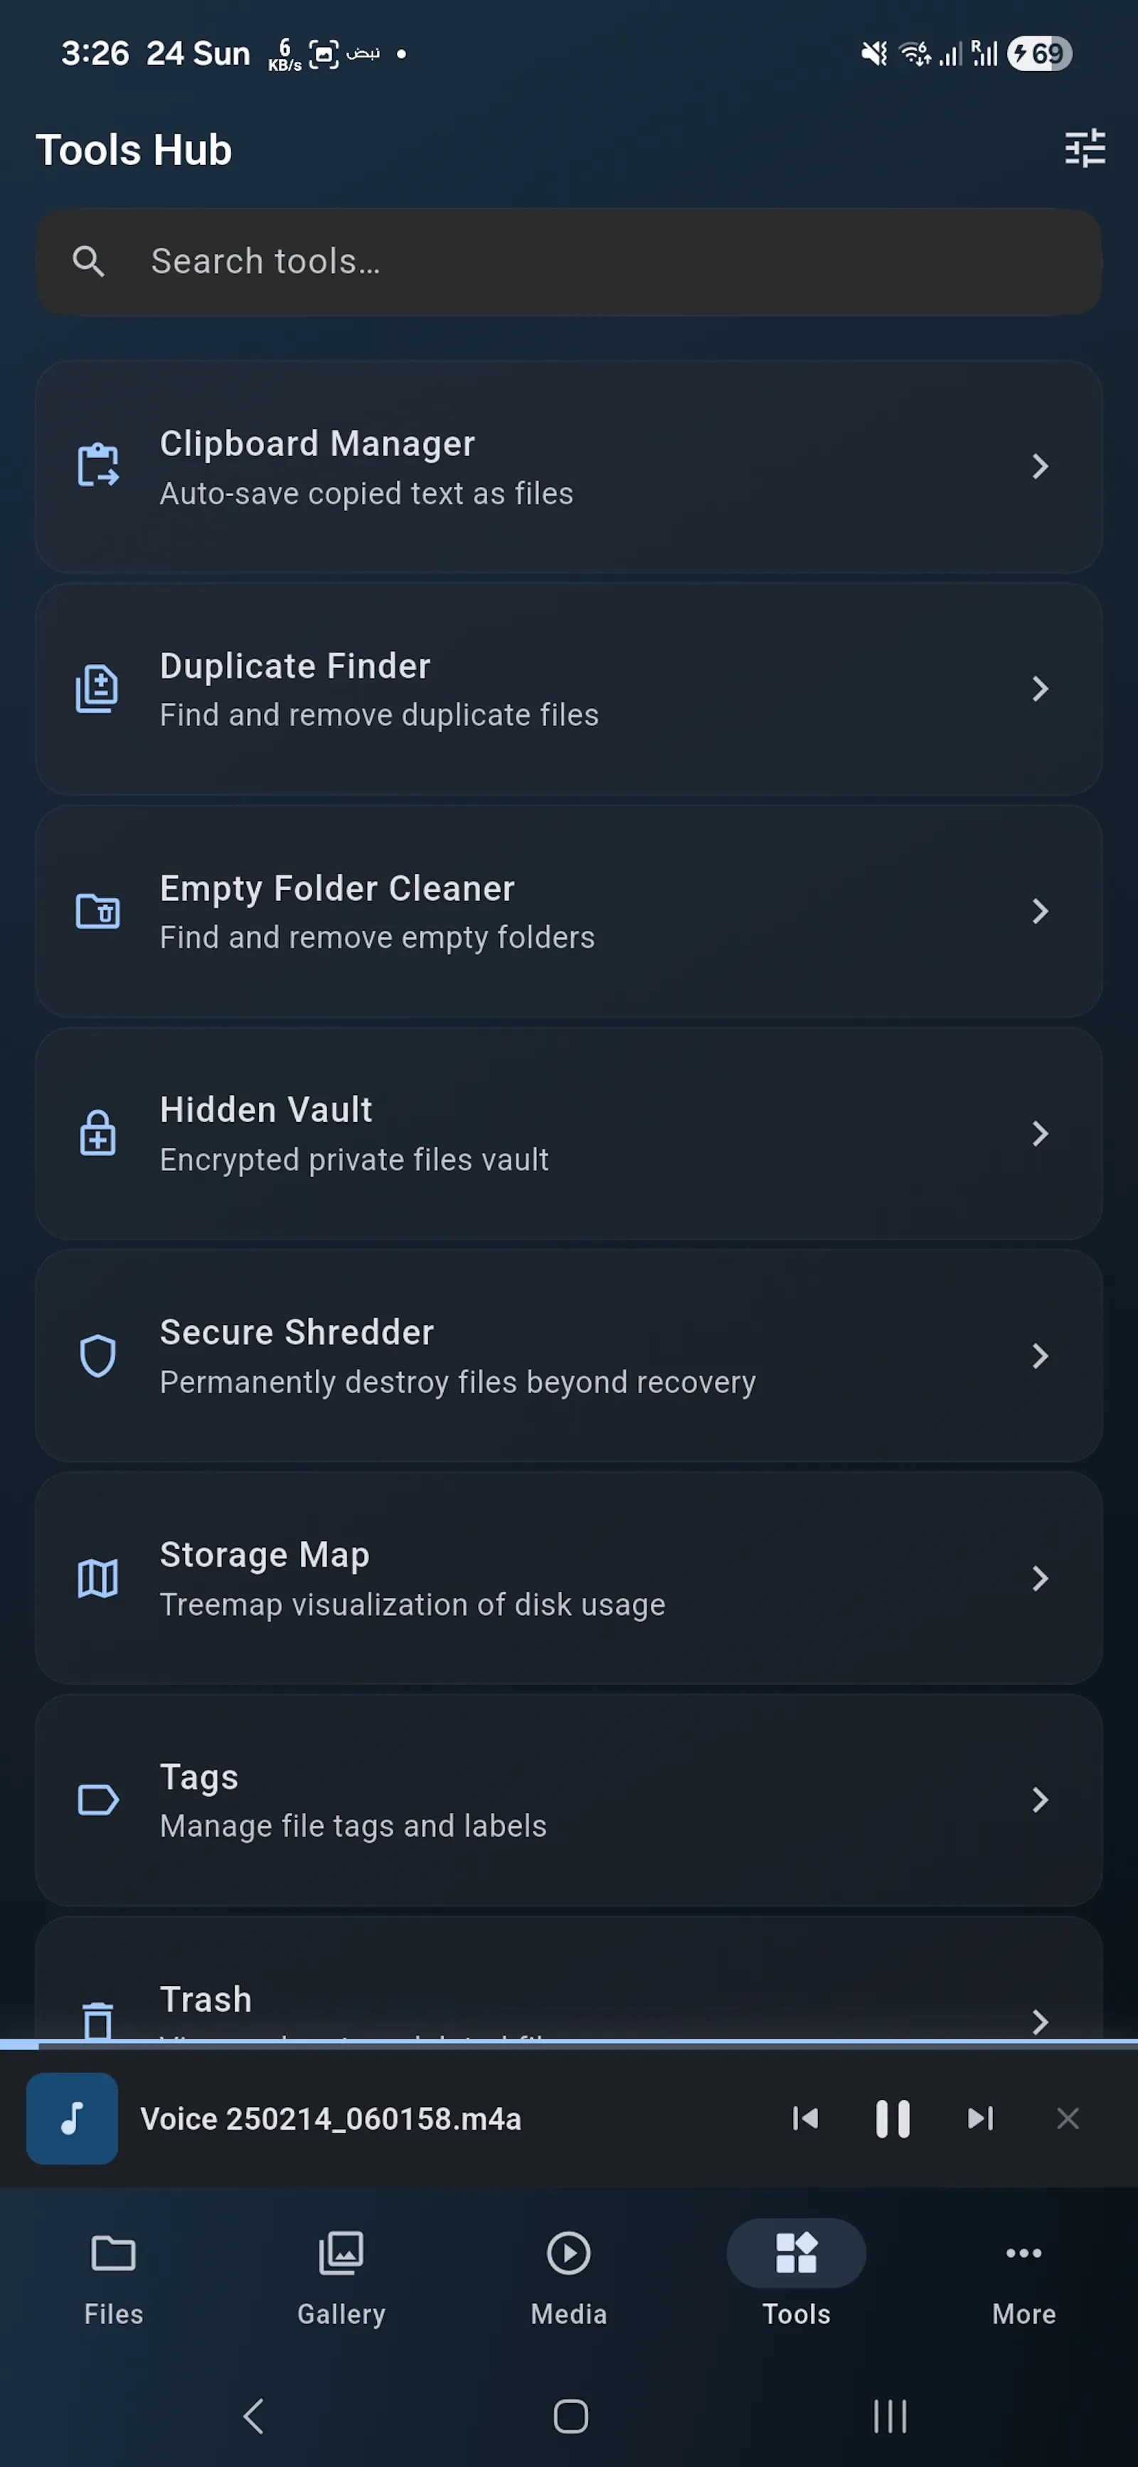Tap the Hidden Vault lock icon

(97, 1133)
